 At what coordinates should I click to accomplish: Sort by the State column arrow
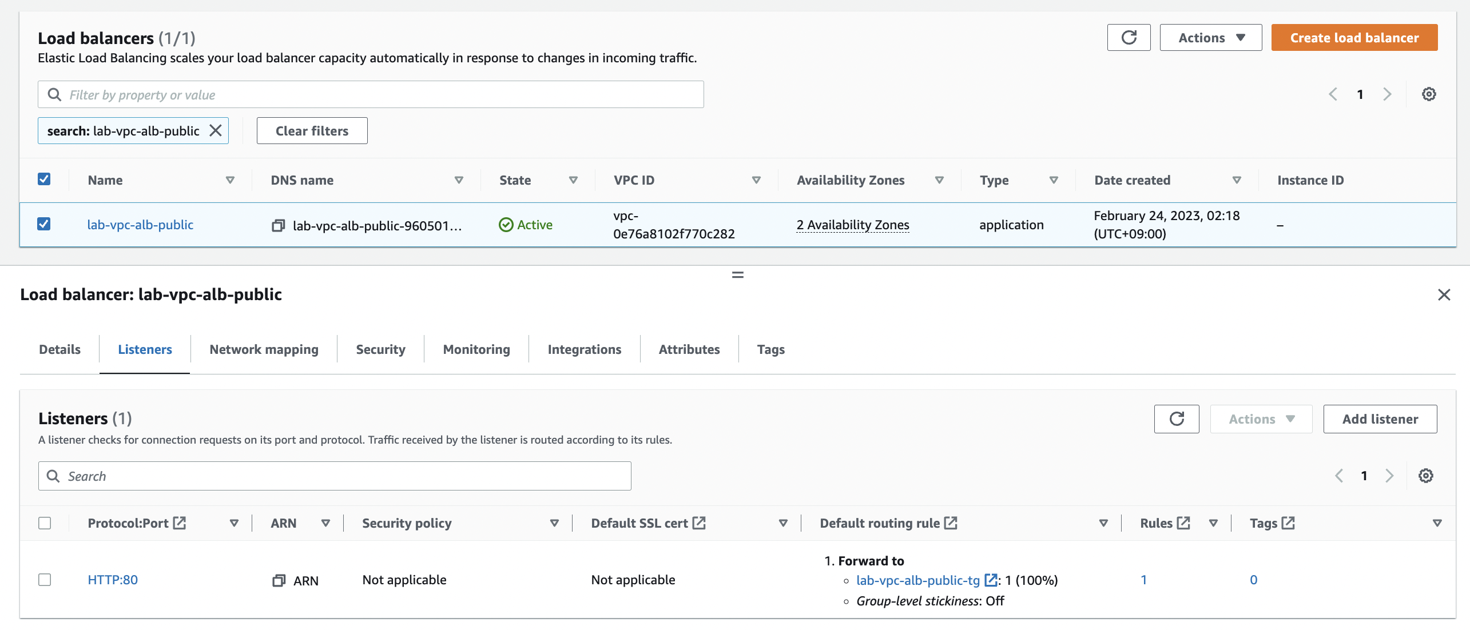(x=573, y=180)
